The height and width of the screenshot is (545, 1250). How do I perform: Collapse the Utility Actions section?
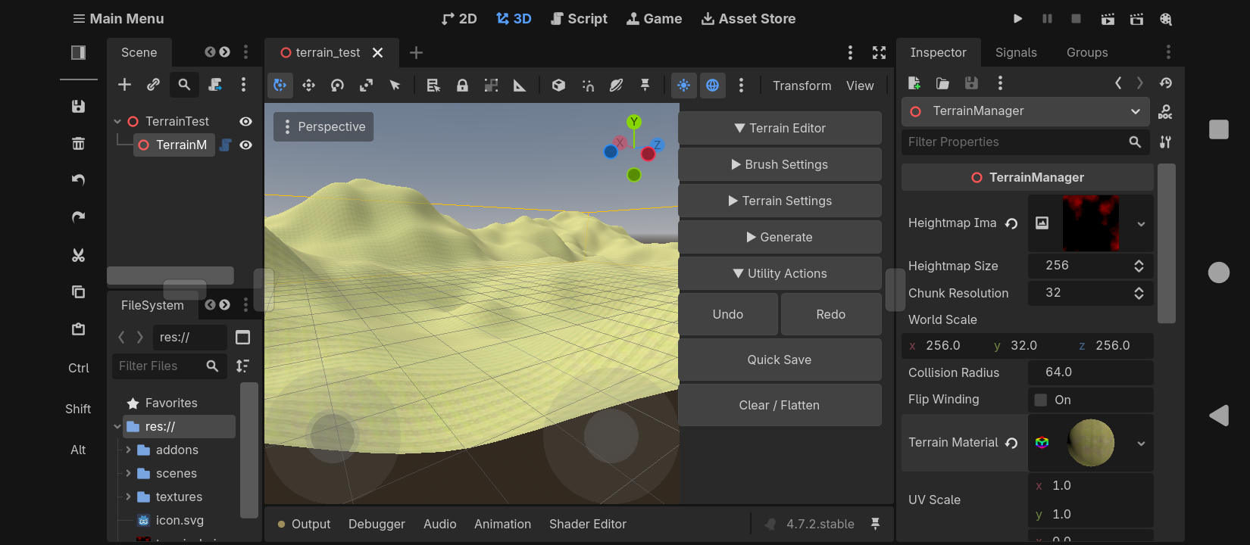coord(780,273)
